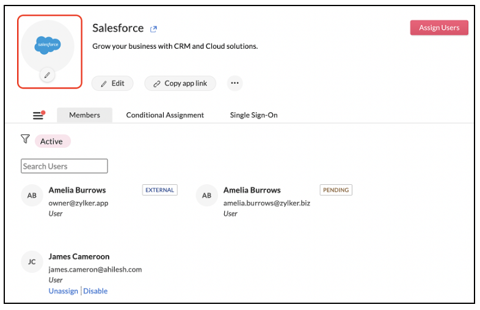Click the Copy app link button
480x310 pixels.
pyautogui.click(x=180, y=84)
